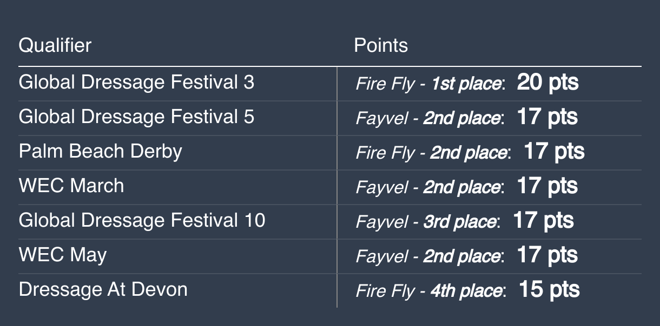Image resolution: width=660 pixels, height=326 pixels.
Task: Select the Global Dressage Festival 3 qualifier
Action: [136, 83]
